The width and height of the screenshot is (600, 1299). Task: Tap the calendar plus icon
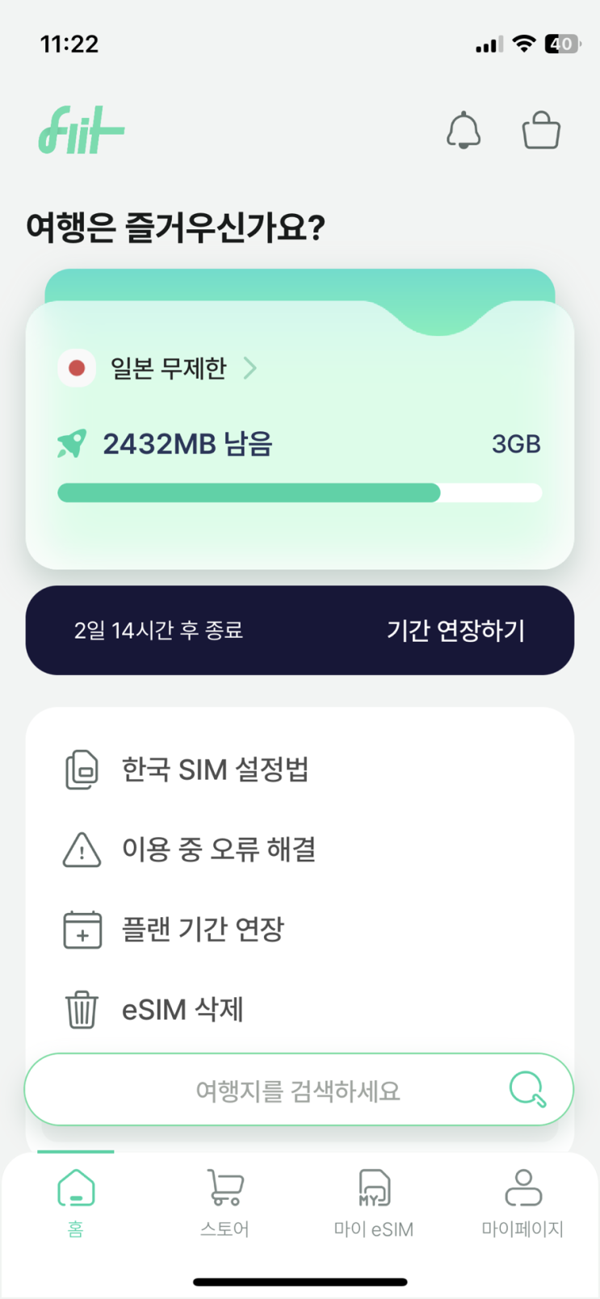tap(82, 929)
